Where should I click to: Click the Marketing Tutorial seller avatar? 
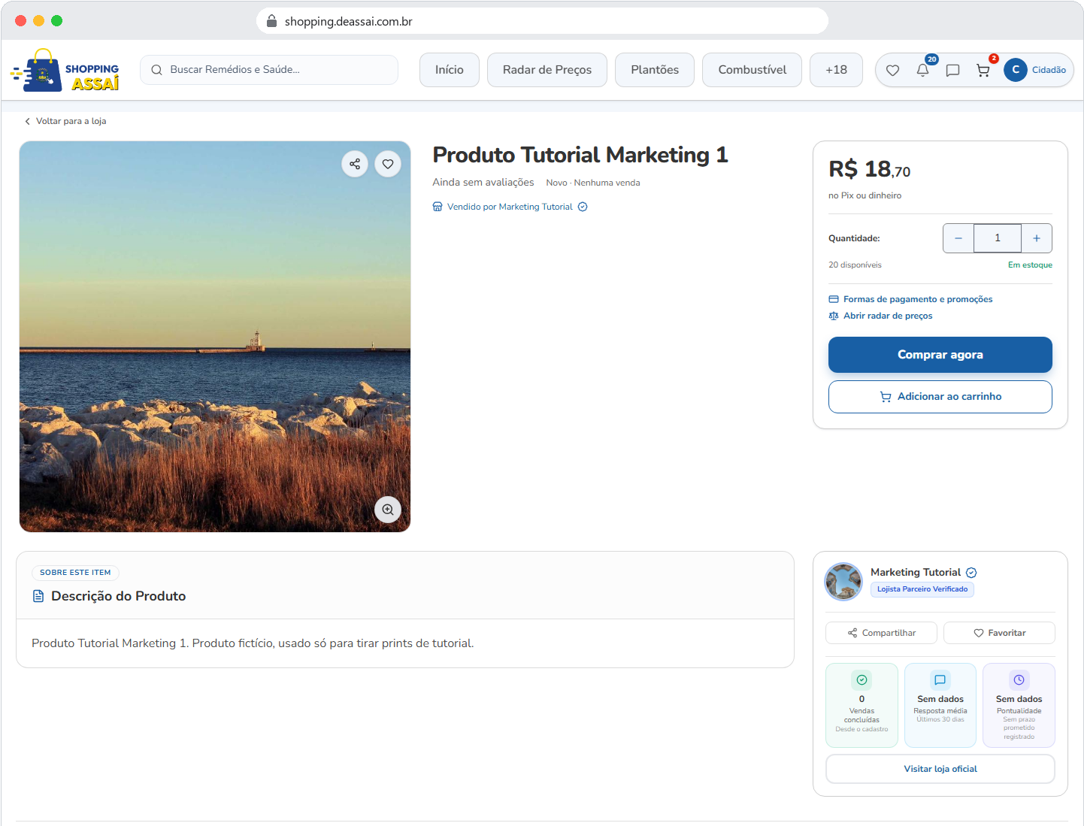[x=843, y=581]
